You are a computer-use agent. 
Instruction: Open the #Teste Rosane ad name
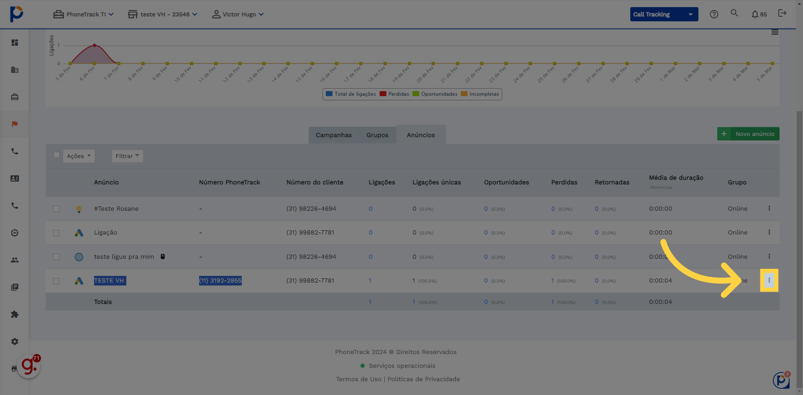116,209
